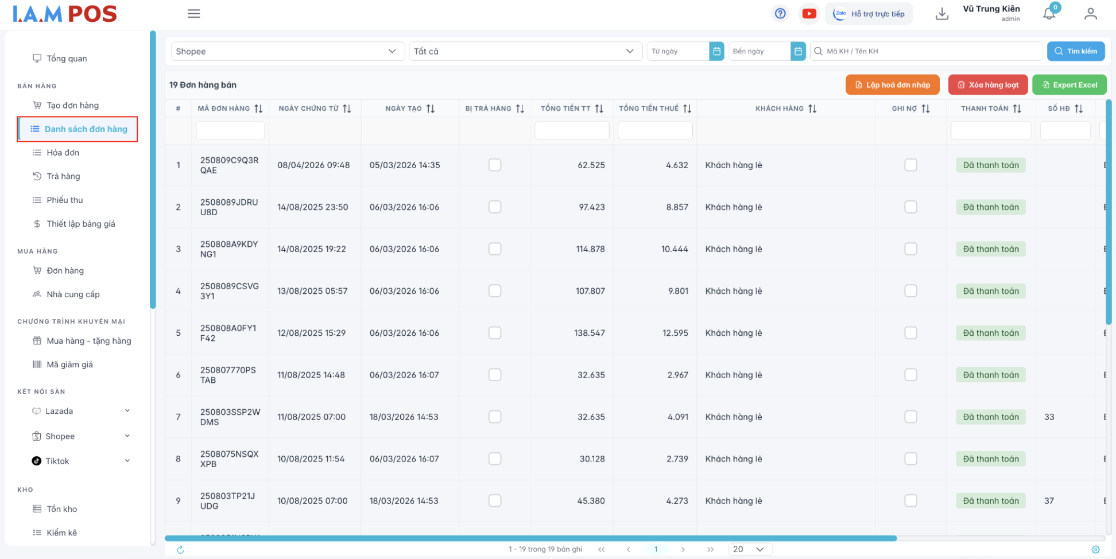Tick 'Bị trả hàng' checkbox in row 5
This screenshot has height=559, width=1116.
(x=494, y=333)
